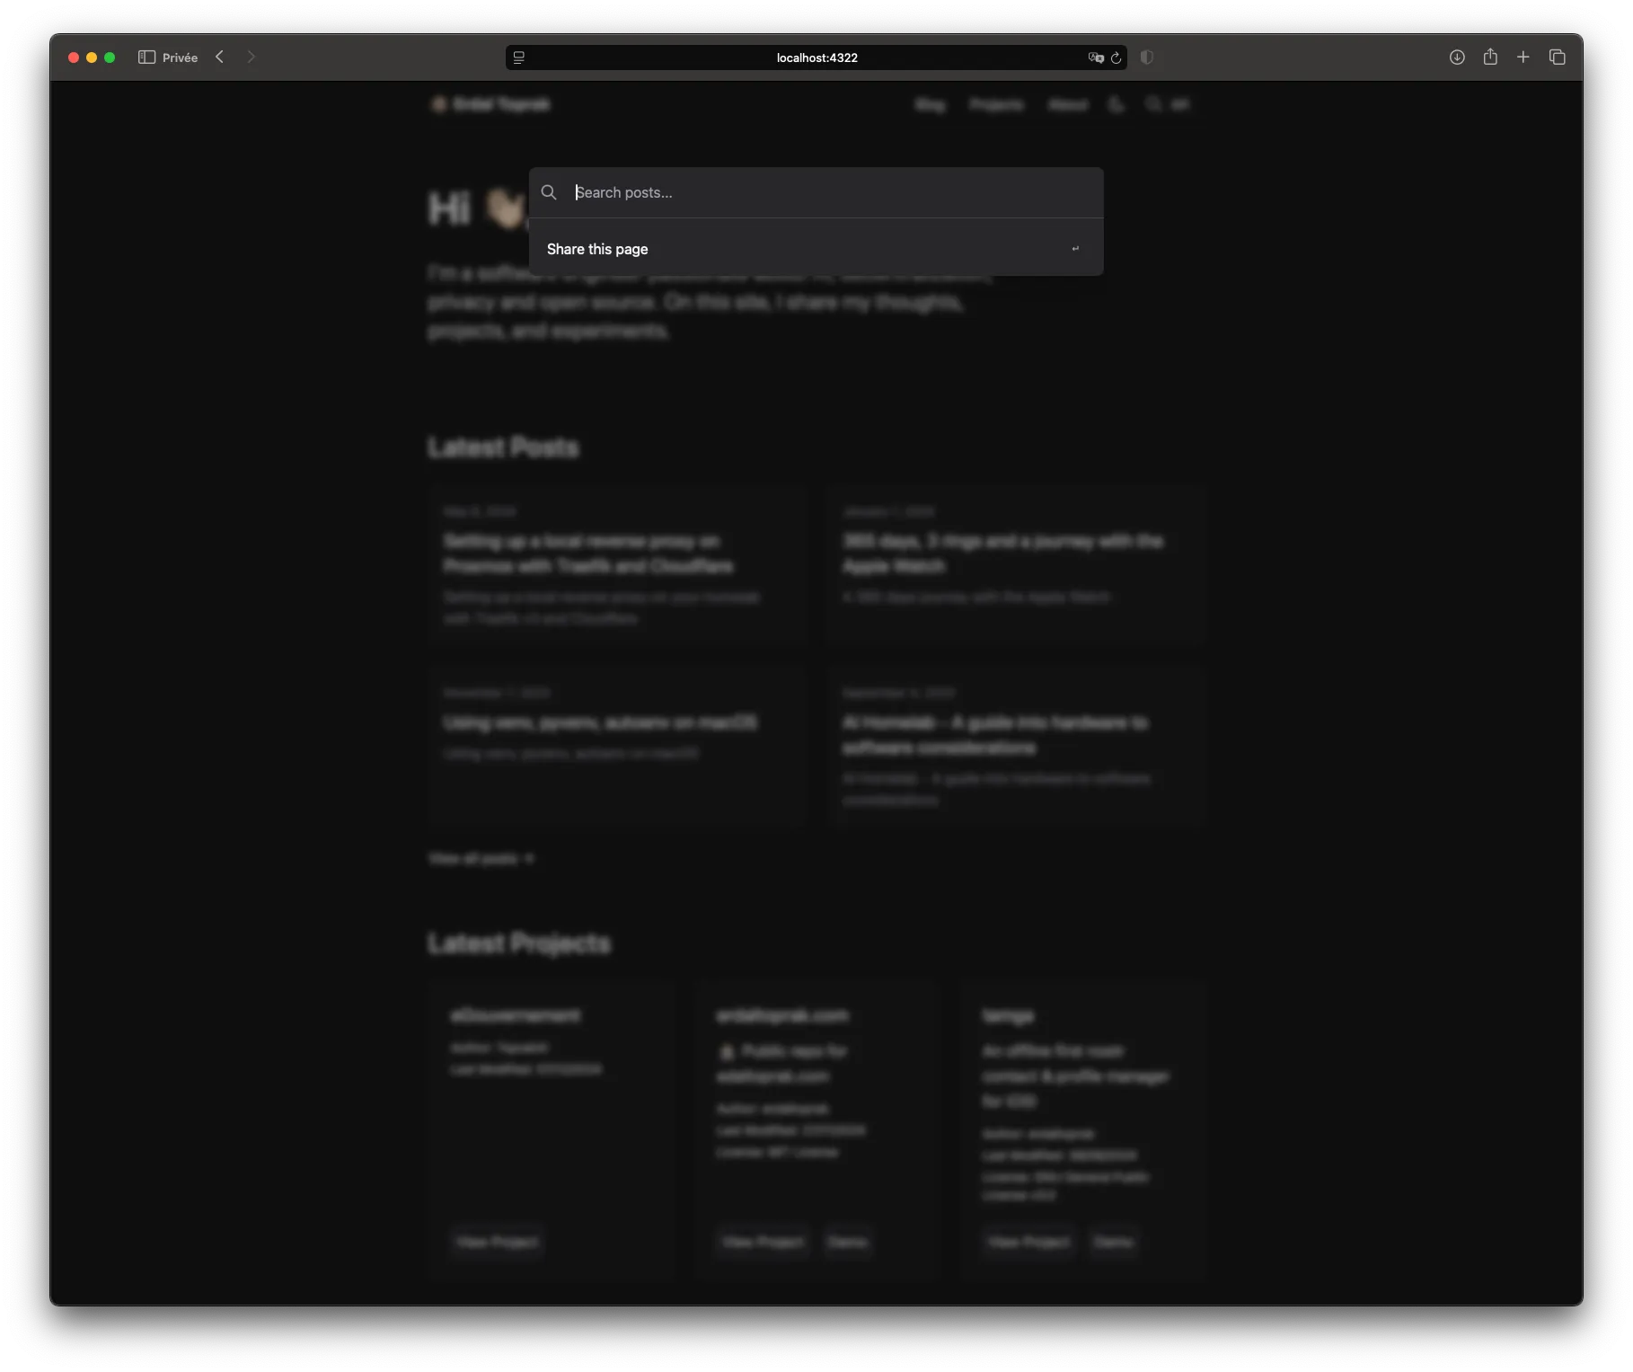The height and width of the screenshot is (1372, 1633).
Task: Click the localhost:4322 address bar
Action: pos(816,58)
